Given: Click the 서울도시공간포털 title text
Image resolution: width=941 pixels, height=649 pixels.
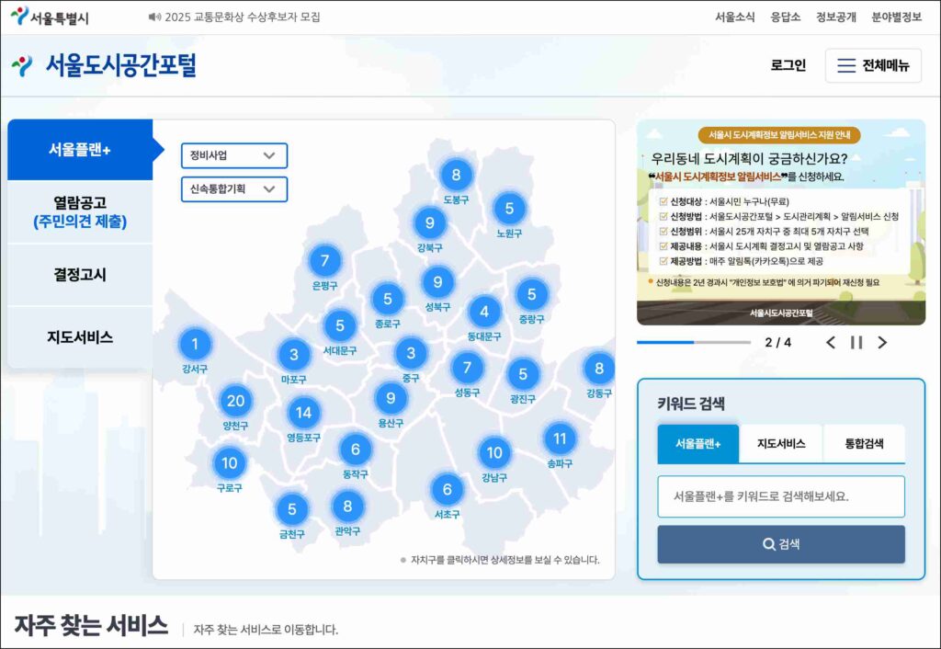Looking at the screenshot, I should click(x=121, y=65).
